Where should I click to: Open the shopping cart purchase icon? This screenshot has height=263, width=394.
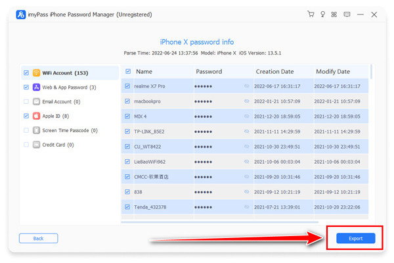[x=311, y=14]
